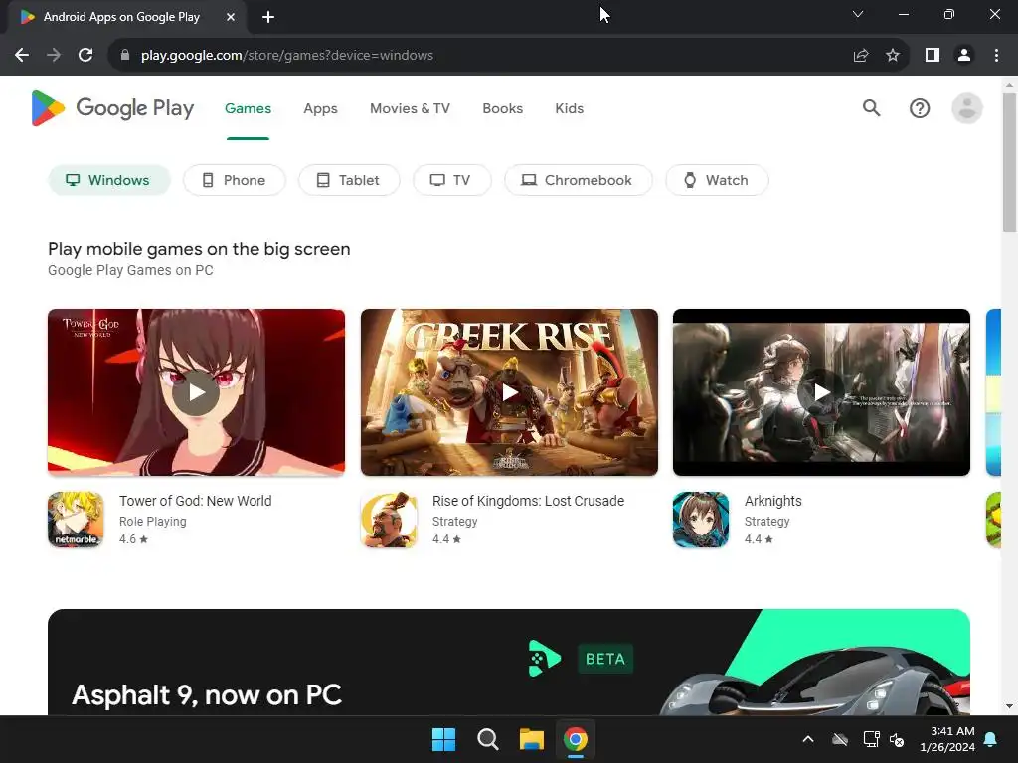Open File Explorer from taskbar
Image resolution: width=1018 pixels, height=763 pixels.
pyautogui.click(x=531, y=739)
